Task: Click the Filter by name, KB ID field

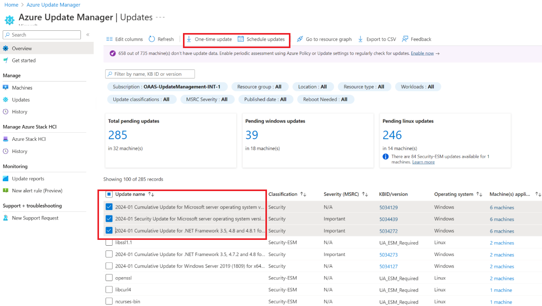Action: pos(150,74)
